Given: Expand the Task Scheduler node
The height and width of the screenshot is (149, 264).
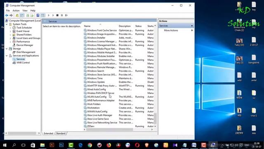Looking at the screenshot, I should pos(10,28).
